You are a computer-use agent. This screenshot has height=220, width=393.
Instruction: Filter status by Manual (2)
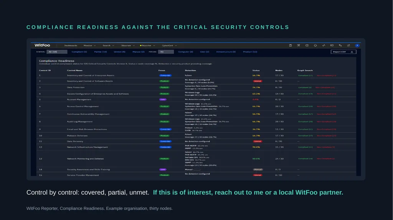tap(138, 52)
